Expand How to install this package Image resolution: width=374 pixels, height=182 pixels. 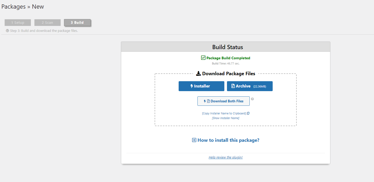pos(226,140)
